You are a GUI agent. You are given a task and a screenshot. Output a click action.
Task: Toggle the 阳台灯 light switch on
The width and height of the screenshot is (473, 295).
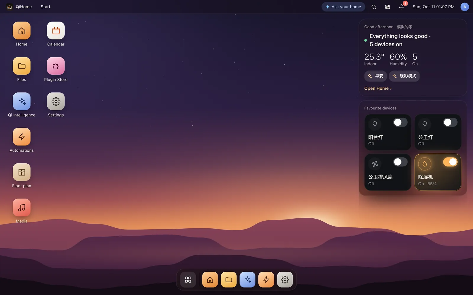[x=400, y=122]
